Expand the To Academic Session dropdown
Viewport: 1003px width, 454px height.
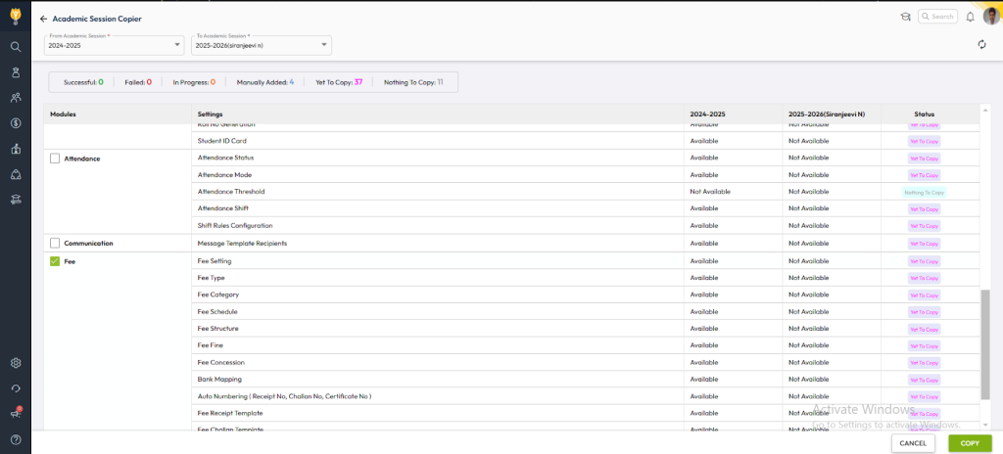click(x=262, y=45)
